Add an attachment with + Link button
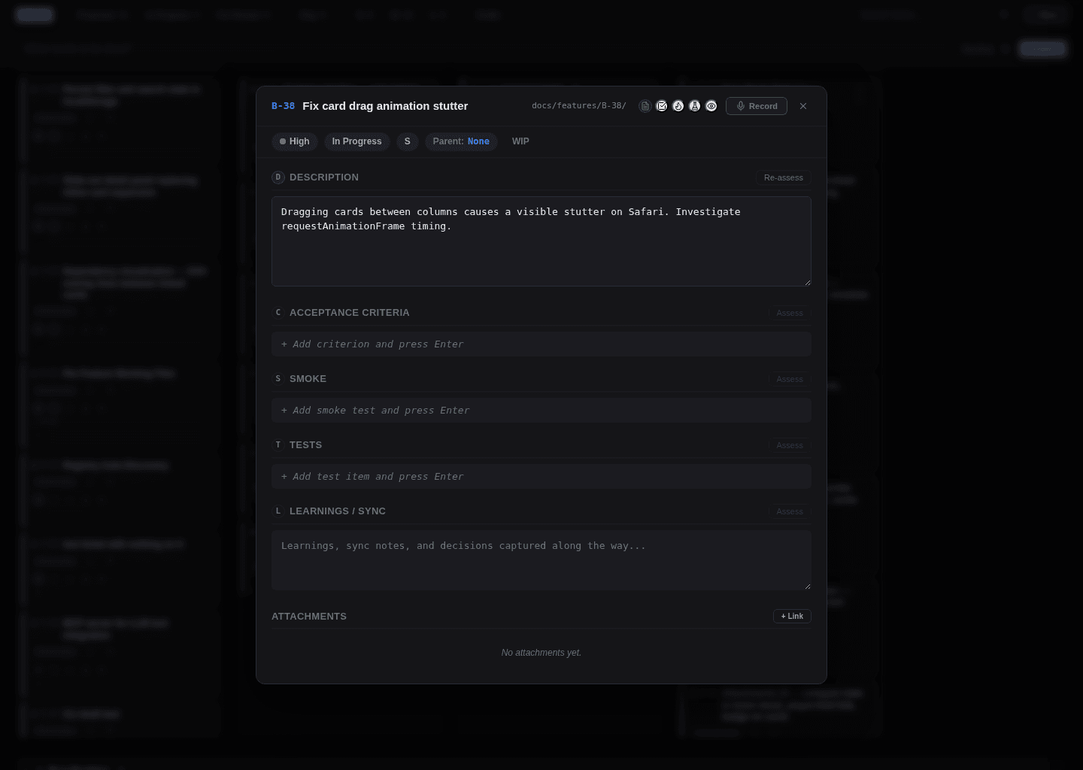Screen dimensions: 1083x770 click(x=792, y=616)
